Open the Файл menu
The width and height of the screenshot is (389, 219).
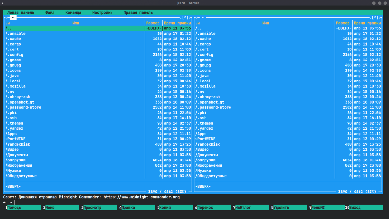point(50,12)
